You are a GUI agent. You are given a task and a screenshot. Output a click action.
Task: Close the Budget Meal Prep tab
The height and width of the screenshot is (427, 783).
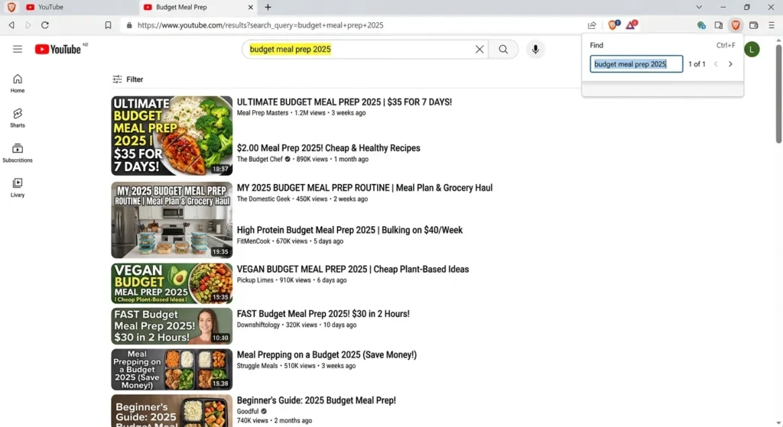[x=251, y=7]
